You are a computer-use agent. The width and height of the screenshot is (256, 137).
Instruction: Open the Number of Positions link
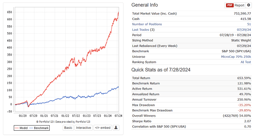tap(147, 24)
